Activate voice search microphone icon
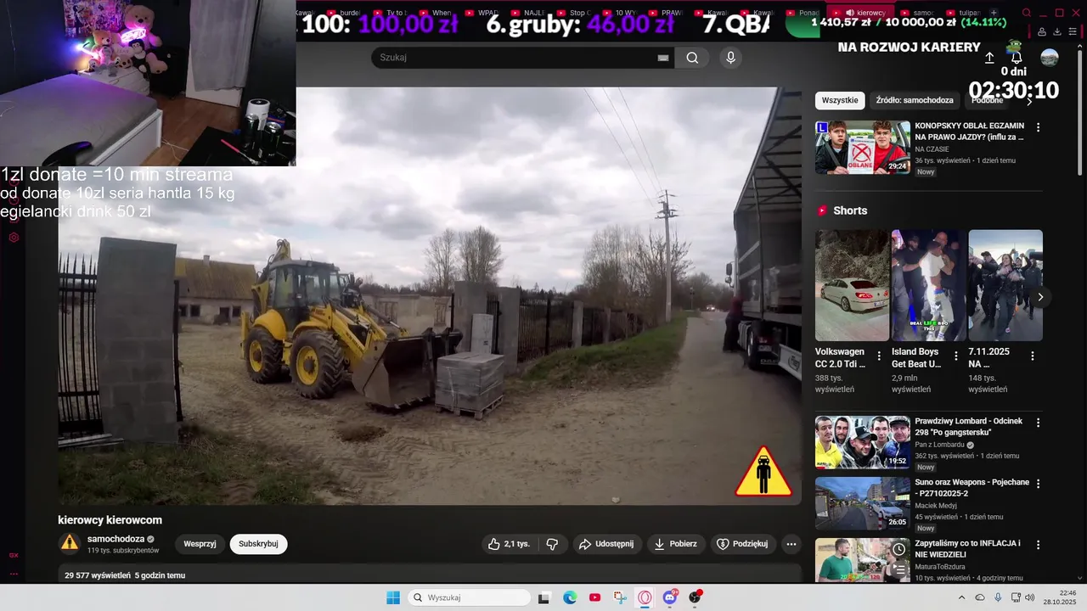Viewport: 1087px width, 611px height. [730, 58]
